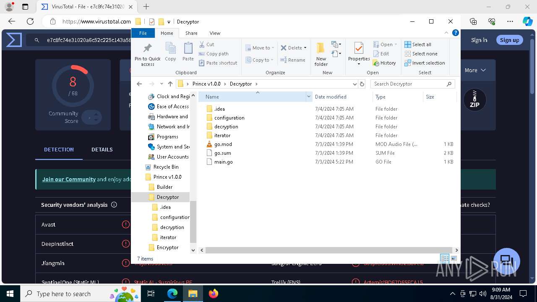Open Task View on the taskbar

[151, 294]
